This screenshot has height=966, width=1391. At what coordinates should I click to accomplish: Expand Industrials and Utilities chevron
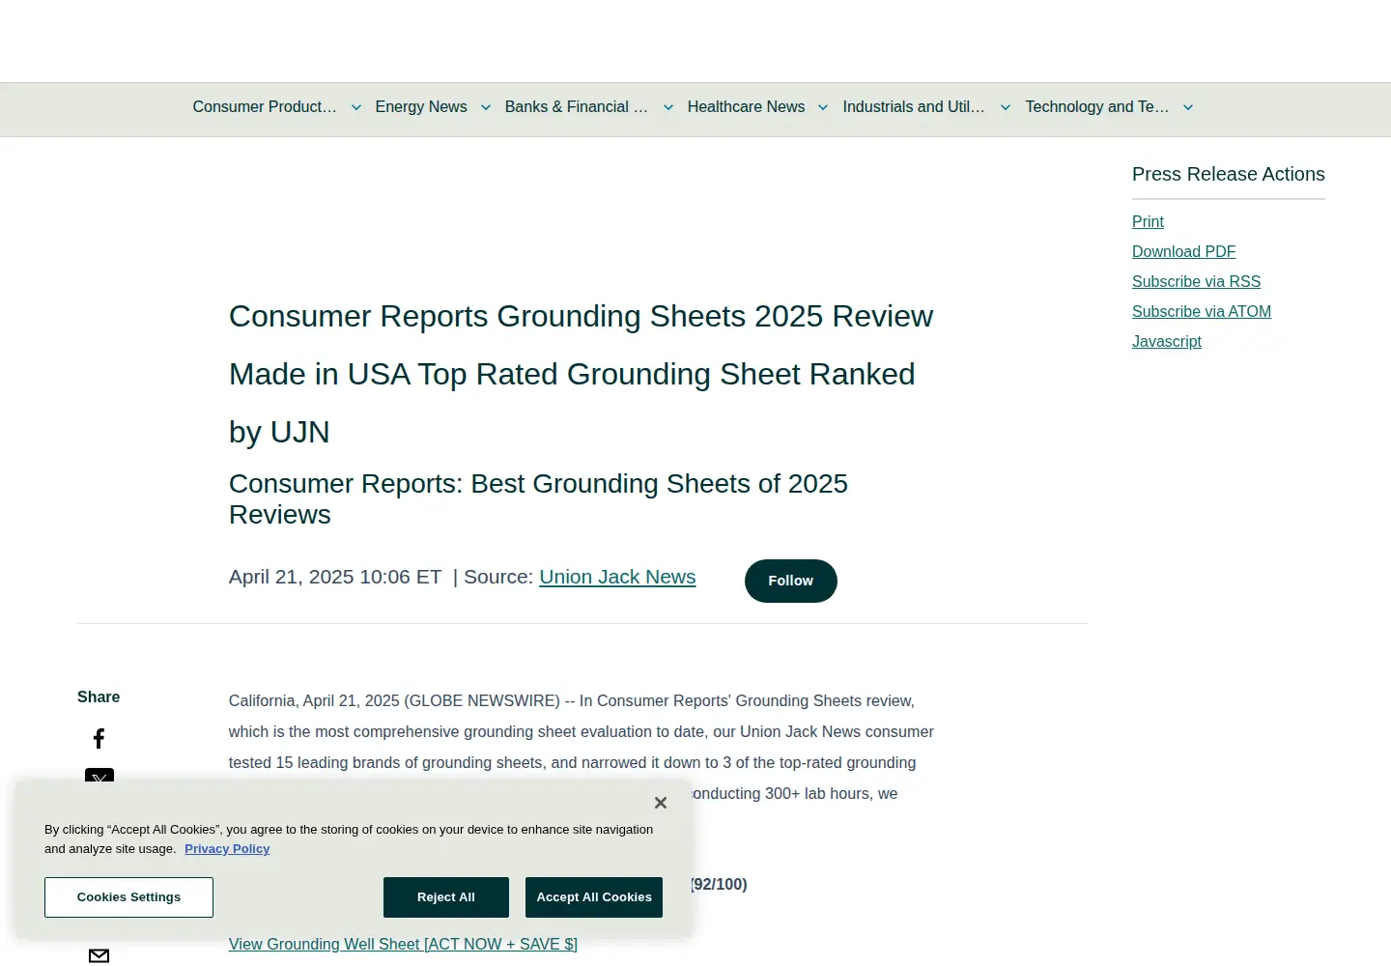1006,107
